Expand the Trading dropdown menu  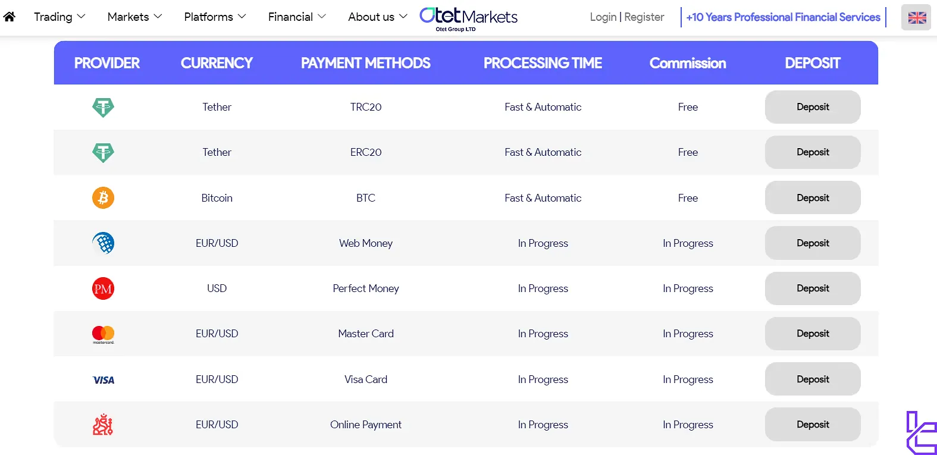point(59,17)
